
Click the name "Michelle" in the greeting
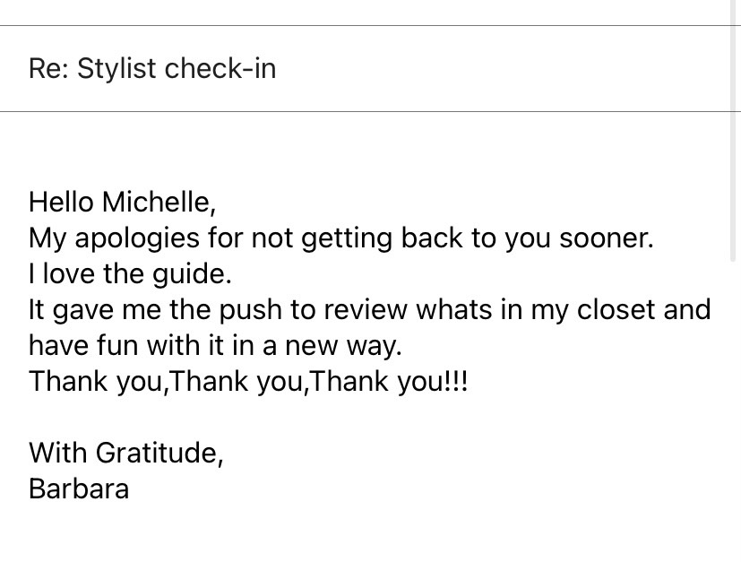coord(157,202)
